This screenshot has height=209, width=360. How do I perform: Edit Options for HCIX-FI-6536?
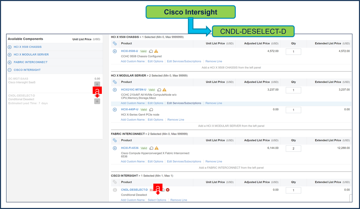pos(155,161)
